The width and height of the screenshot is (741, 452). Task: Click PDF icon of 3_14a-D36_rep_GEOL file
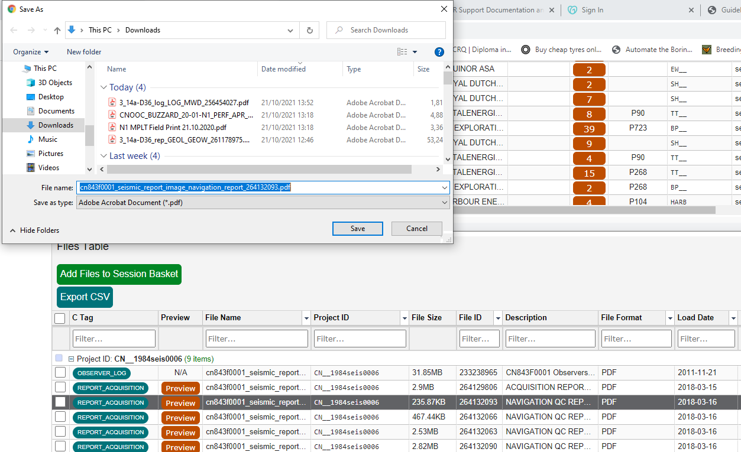[112, 139]
